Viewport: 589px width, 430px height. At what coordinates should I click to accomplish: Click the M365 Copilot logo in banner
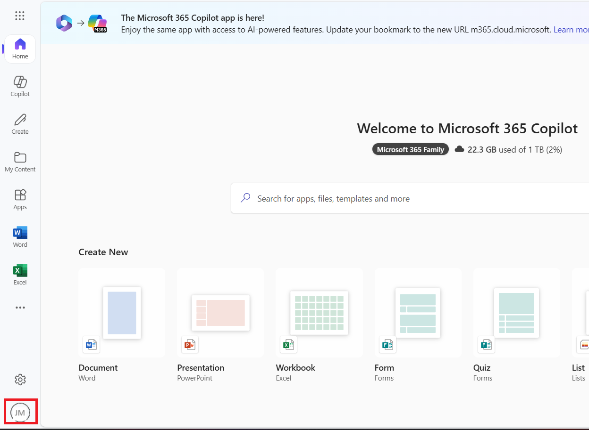click(x=98, y=23)
